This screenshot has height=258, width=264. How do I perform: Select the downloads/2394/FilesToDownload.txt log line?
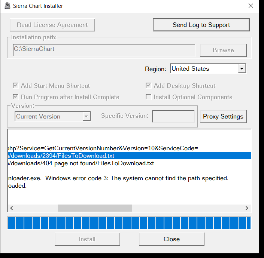(129, 156)
